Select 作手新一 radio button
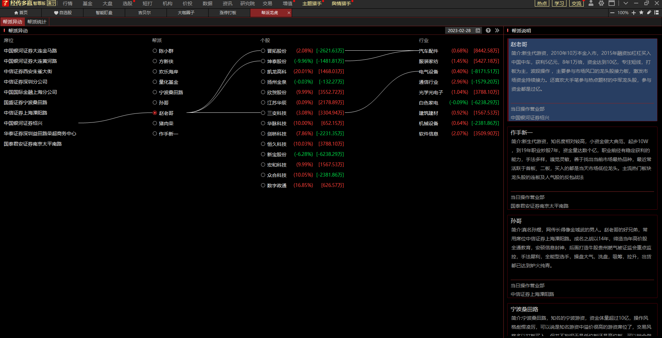The image size is (662, 338). [155, 133]
